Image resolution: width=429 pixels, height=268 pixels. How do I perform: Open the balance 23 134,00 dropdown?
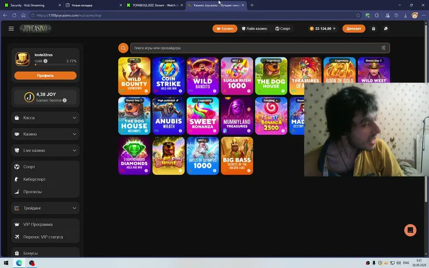pyautogui.click(x=322, y=28)
